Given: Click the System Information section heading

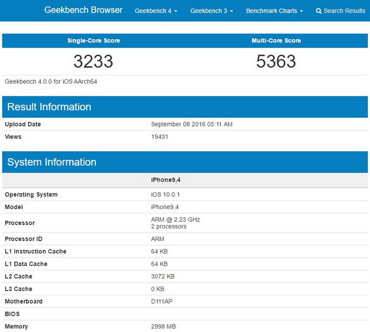Looking at the screenshot, I should click(52, 162).
